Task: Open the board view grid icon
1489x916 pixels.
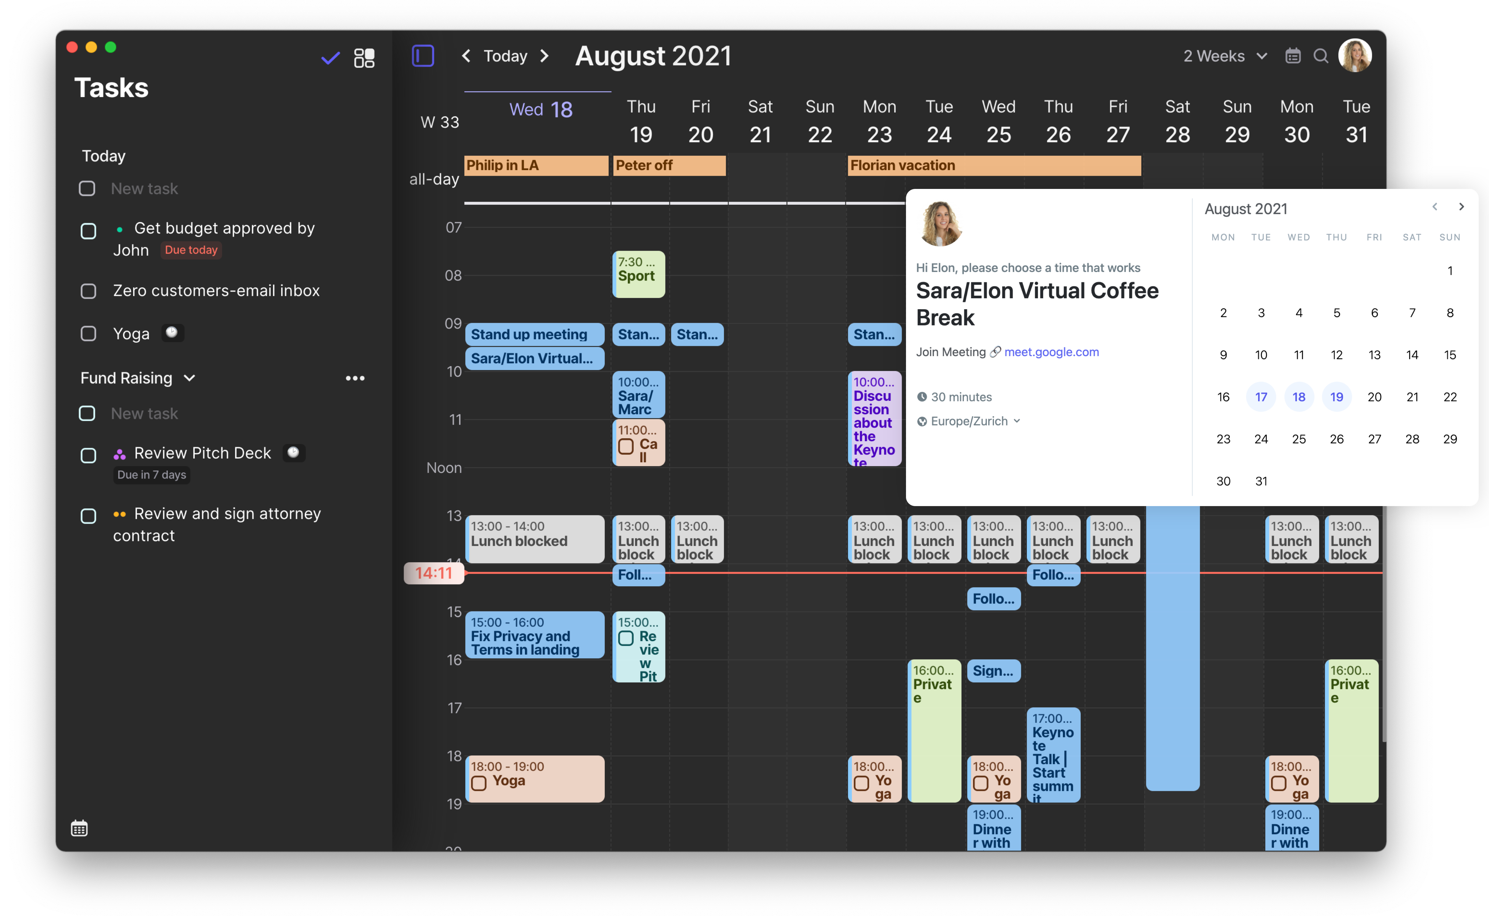Action: (364, 58)
